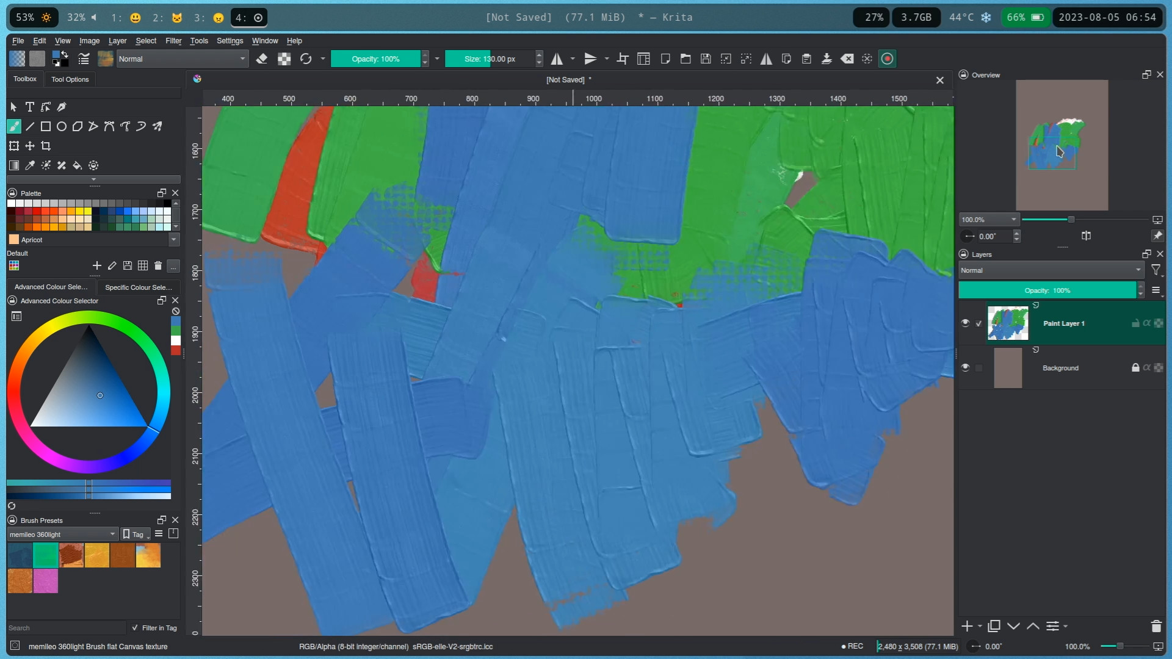Click horizontal mirror tool icon

click(x=557, y=59)
